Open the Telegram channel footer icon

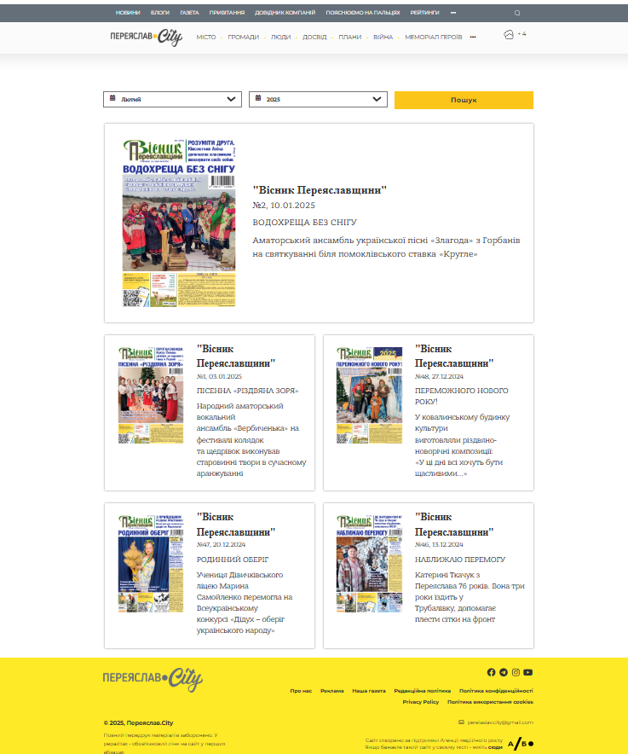tap(503, 672)
